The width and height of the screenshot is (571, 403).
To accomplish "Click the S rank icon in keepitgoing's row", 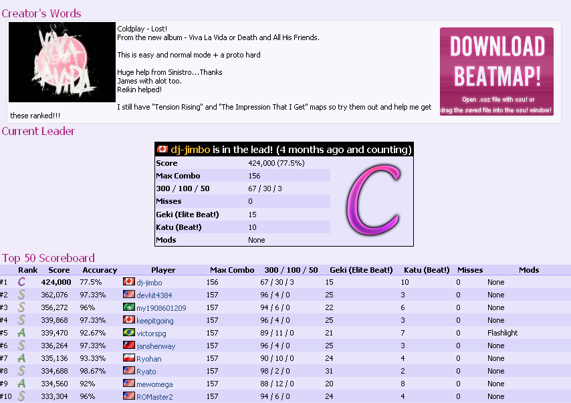I will click(x=21, y=320).
